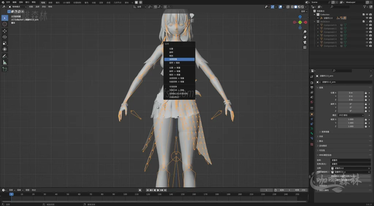Viewport: 374px width, 206px height.
Task: Select the Annotate pencil tool
Action: [x=4, y=56]
